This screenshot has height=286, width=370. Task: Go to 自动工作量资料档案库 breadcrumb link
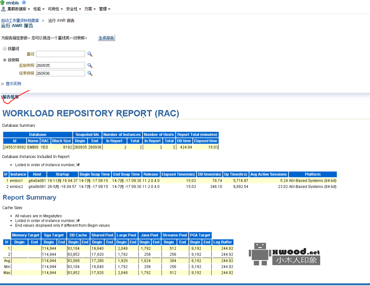(x=20, y=21)
